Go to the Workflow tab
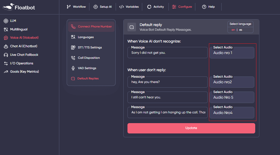Image resolution: width=280 pixels, height=155 pixels. (x=76, y=7)
